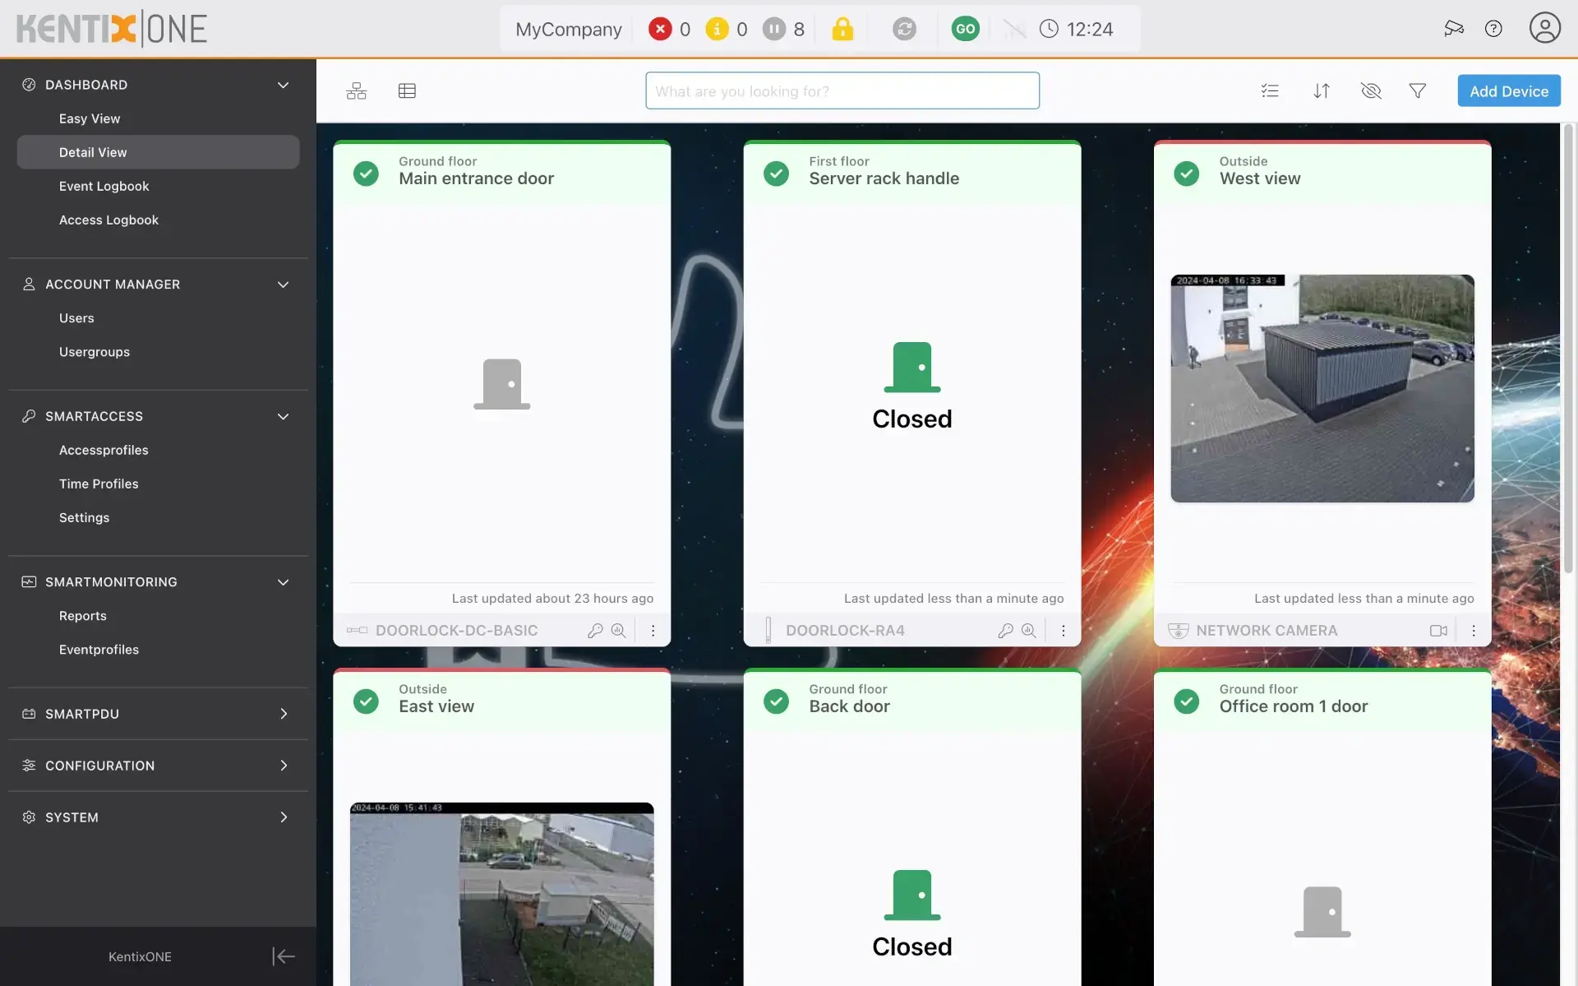Toggle the multi-select checklist icon

pyautogui.click(x=1270, y=91)
